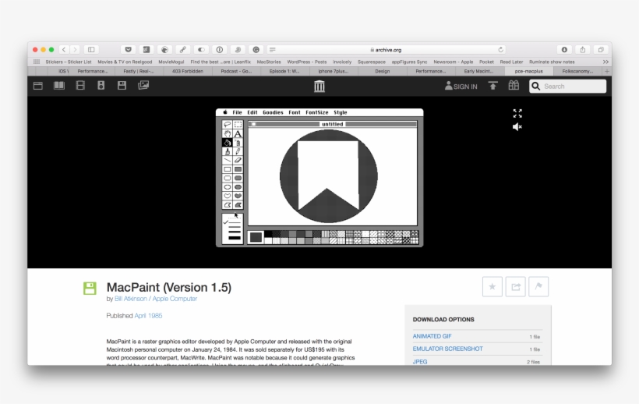Select the Marquee selection tool in MacPaint
This screenshot has height=404, width=639.
pyautogui.click(x=238, y=124)
